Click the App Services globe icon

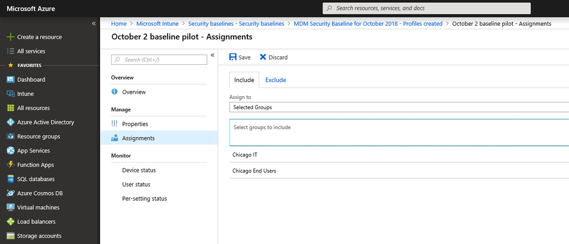click(x=10, y=151)
